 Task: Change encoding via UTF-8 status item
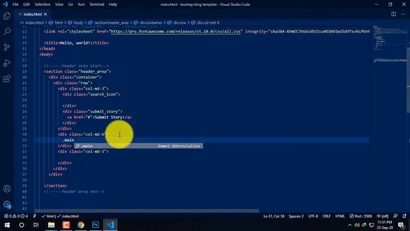(x=313, y=216)
